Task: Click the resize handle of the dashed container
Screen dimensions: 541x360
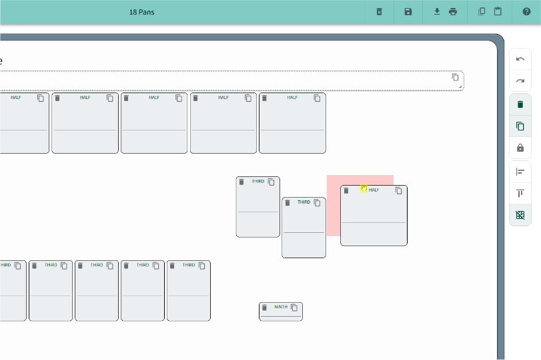Action: pos(460,87)
